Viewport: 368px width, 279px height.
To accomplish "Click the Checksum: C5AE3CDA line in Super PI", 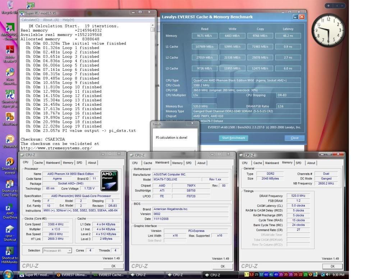I will 43,139.
